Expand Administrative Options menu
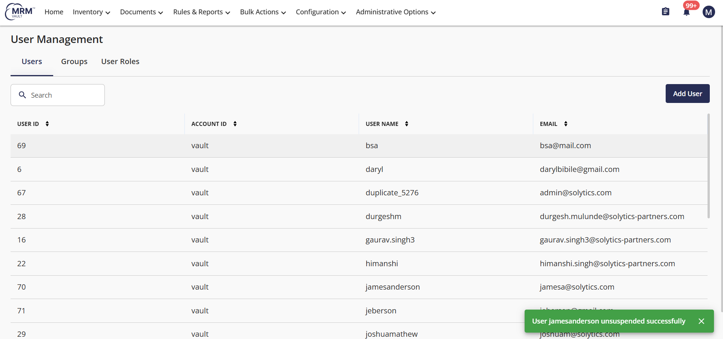This screenshot has height=339, width=723. pyautogui.click(x=396, y=12)
